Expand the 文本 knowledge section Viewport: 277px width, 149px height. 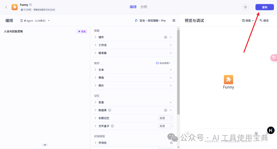pos(95,70)
